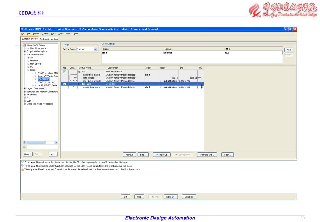Click component search magnifier icon
Viewport: 320px width, 222px height.
tap(24, 147)
